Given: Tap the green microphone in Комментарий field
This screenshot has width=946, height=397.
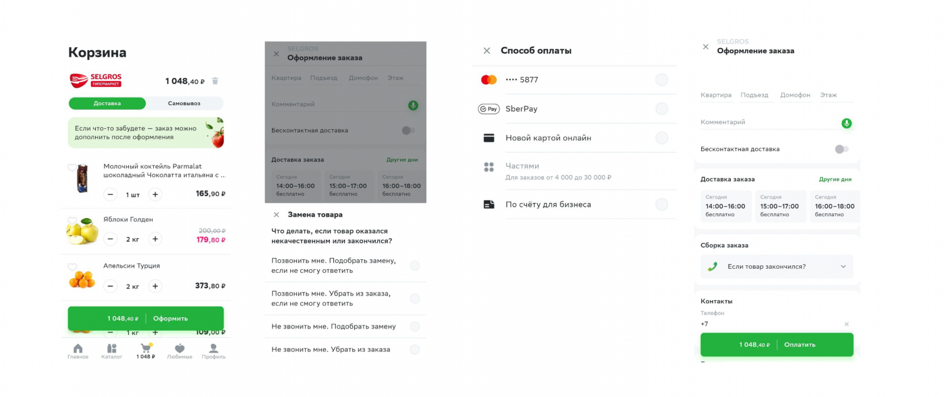Looking at the screenshot, I should click(847, 123).
